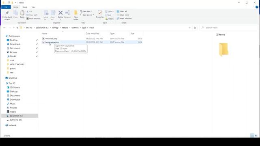The height and width of the screenshot is (146, 260).
Task: Select Downloads under Quick access
Action: tap(15, 44)
